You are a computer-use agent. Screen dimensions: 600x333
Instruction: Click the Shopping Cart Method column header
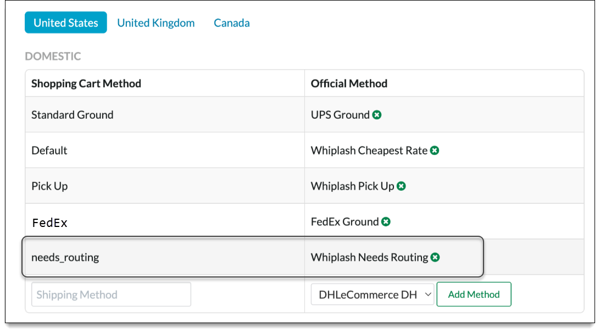[x=86, y=83]
